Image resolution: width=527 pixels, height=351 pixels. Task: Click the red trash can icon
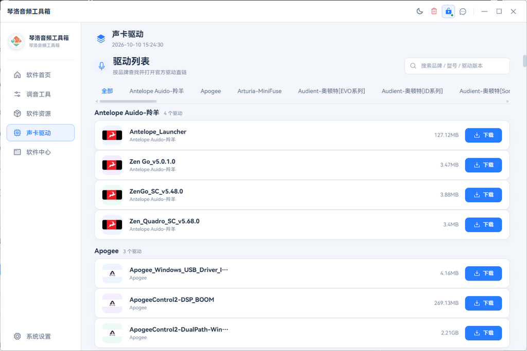tap(434, 11)
